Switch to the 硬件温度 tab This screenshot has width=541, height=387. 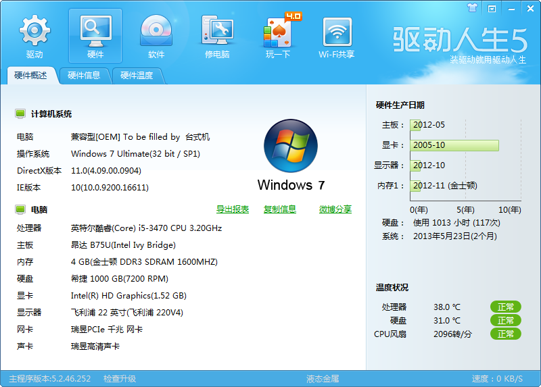tap(137, 76)
